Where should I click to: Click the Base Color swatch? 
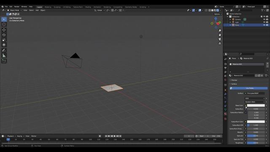tap(256, 106)
